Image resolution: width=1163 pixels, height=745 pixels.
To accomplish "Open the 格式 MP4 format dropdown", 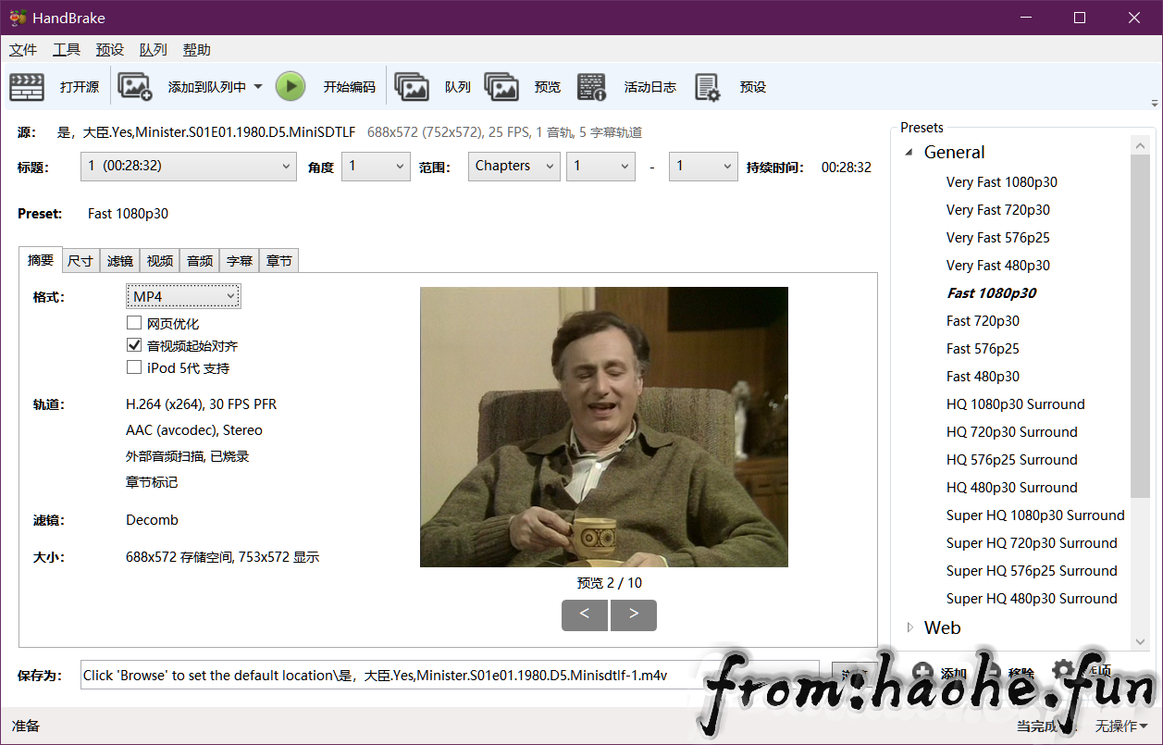I will click(x=183, y=296).
